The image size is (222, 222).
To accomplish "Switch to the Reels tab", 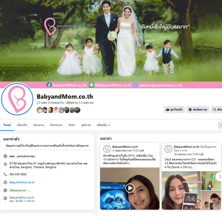I will (x=72, y=125).
